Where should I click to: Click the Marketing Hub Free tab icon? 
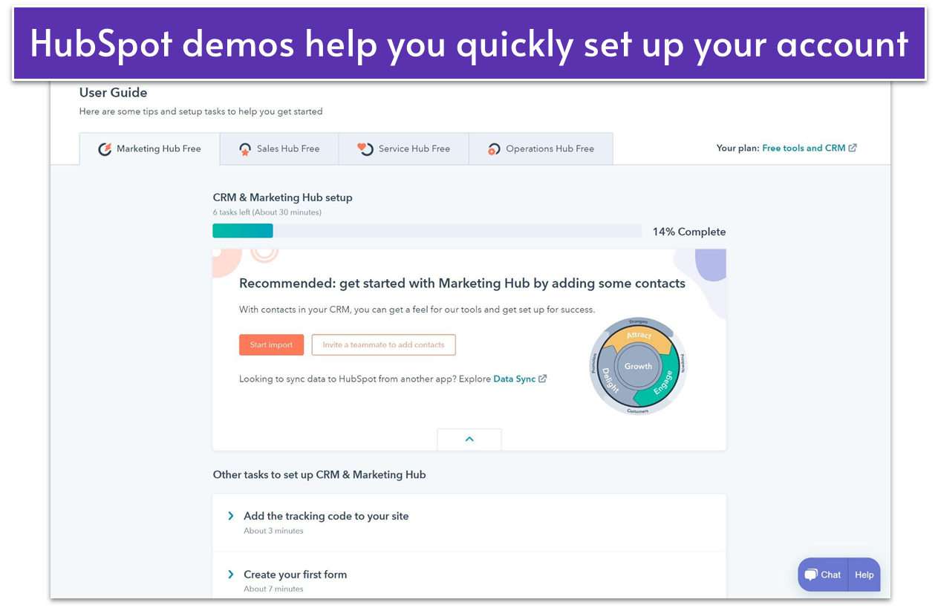click(x=105, y=149)
